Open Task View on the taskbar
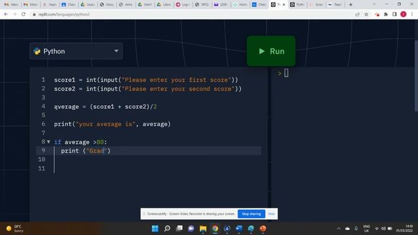 point(179,228)
